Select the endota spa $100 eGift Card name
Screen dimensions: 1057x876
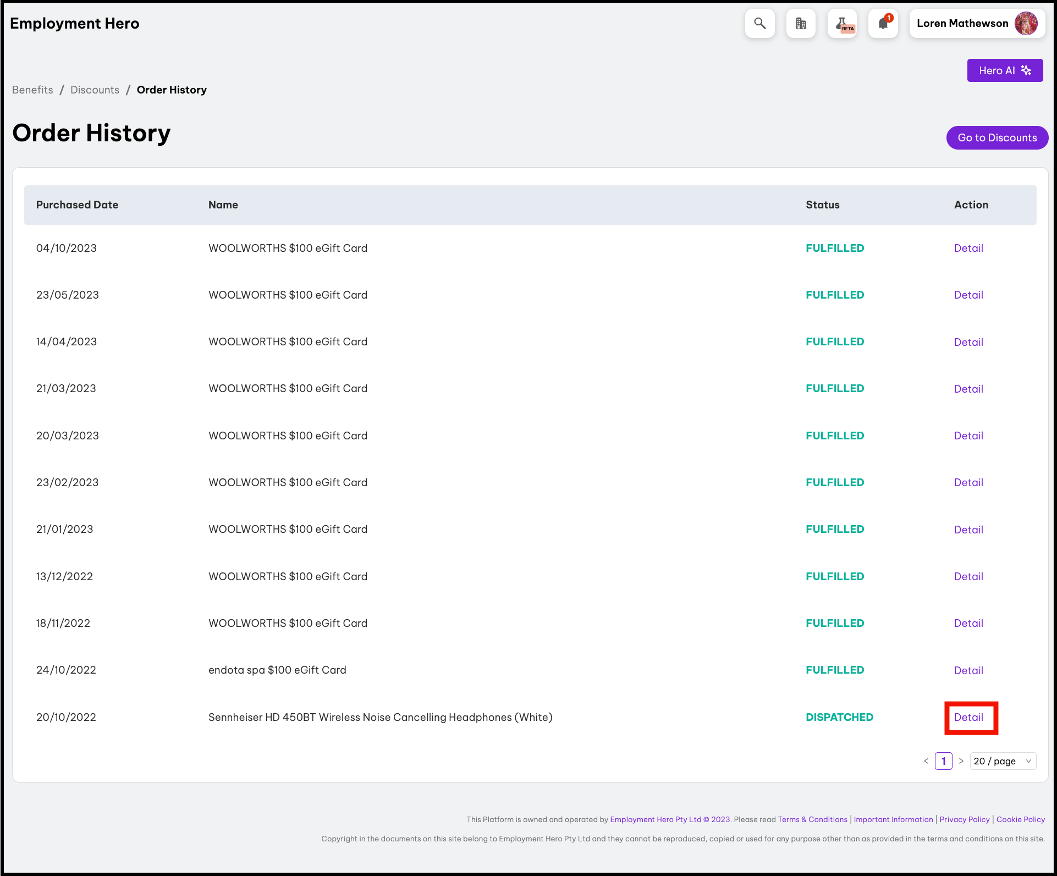pos(277,670)
